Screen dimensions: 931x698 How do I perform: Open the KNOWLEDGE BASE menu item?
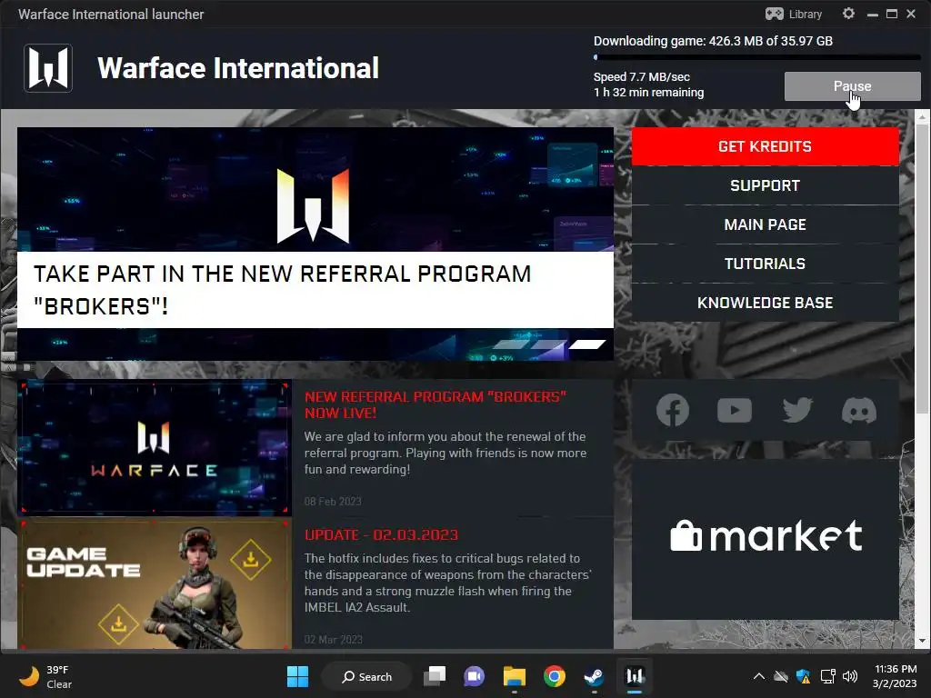click(766, 303)
